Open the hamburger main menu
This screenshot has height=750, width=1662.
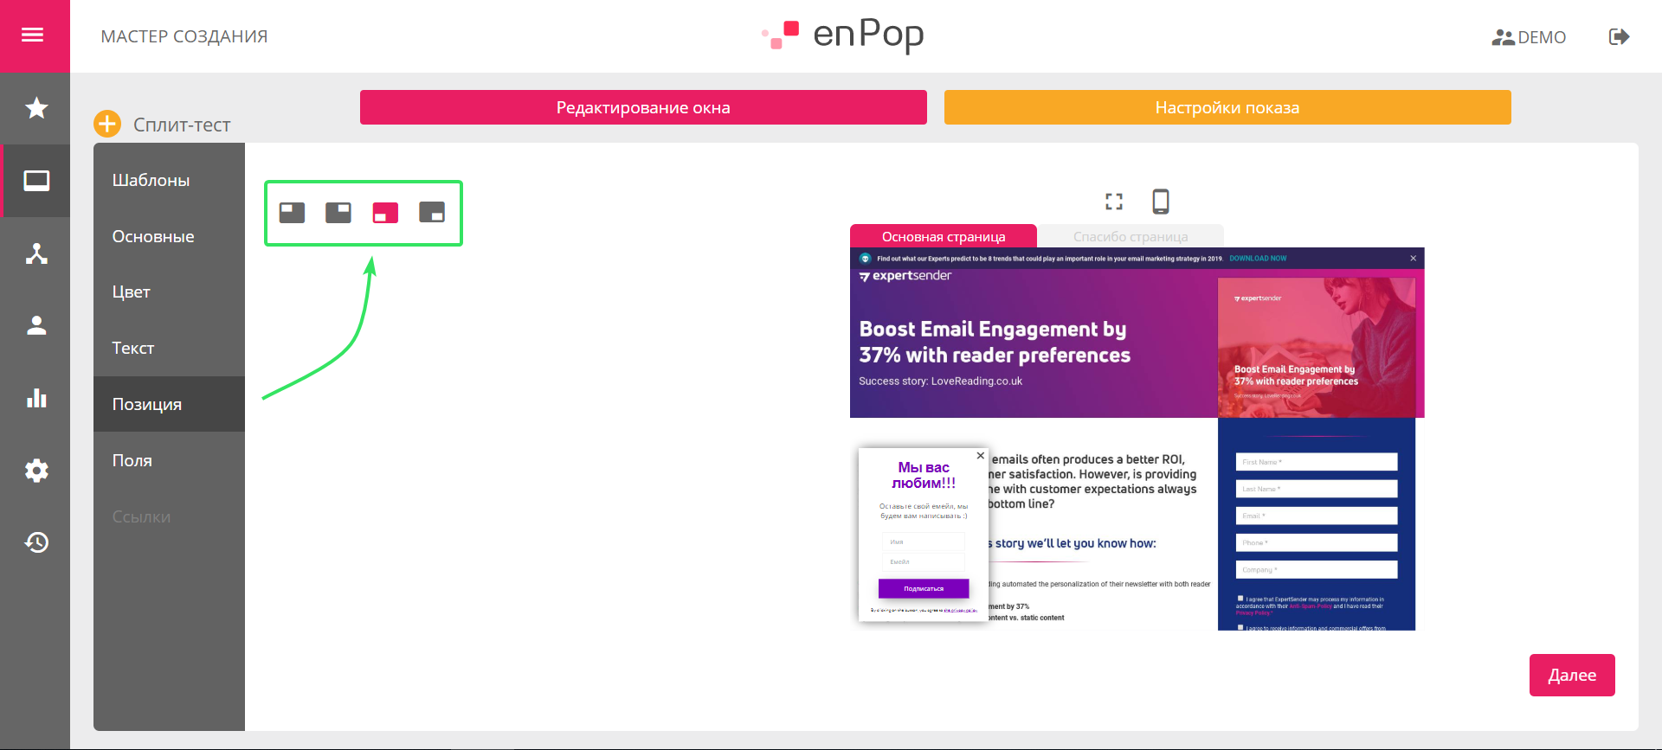33,35
